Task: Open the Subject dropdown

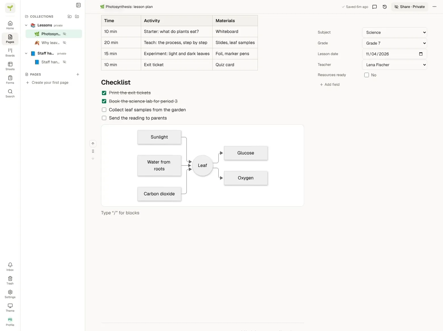Action: point(394,32)
